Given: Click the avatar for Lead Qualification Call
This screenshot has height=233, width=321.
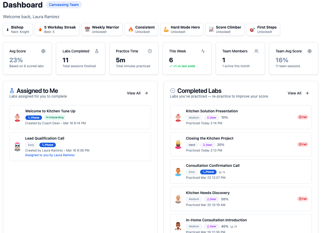Looking at the screenshot, I should tap(17, 147).
